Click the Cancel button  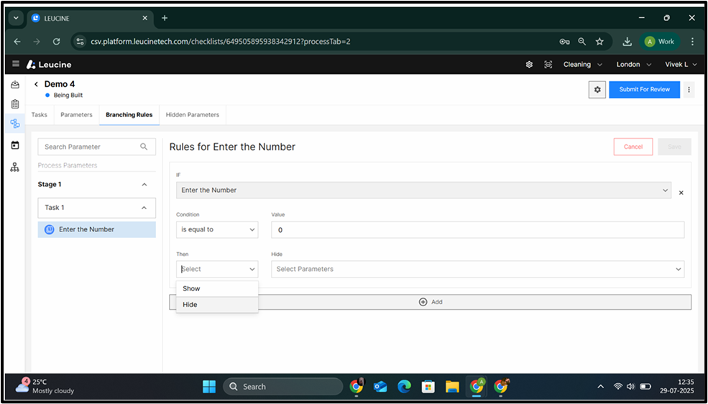633,147
